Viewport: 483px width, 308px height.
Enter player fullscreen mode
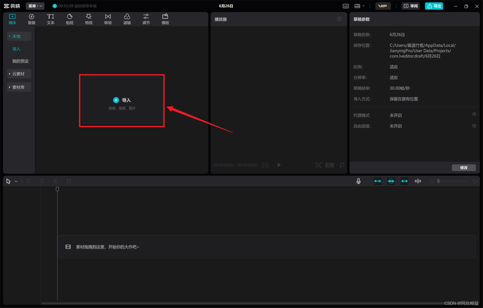pos(342,165)
